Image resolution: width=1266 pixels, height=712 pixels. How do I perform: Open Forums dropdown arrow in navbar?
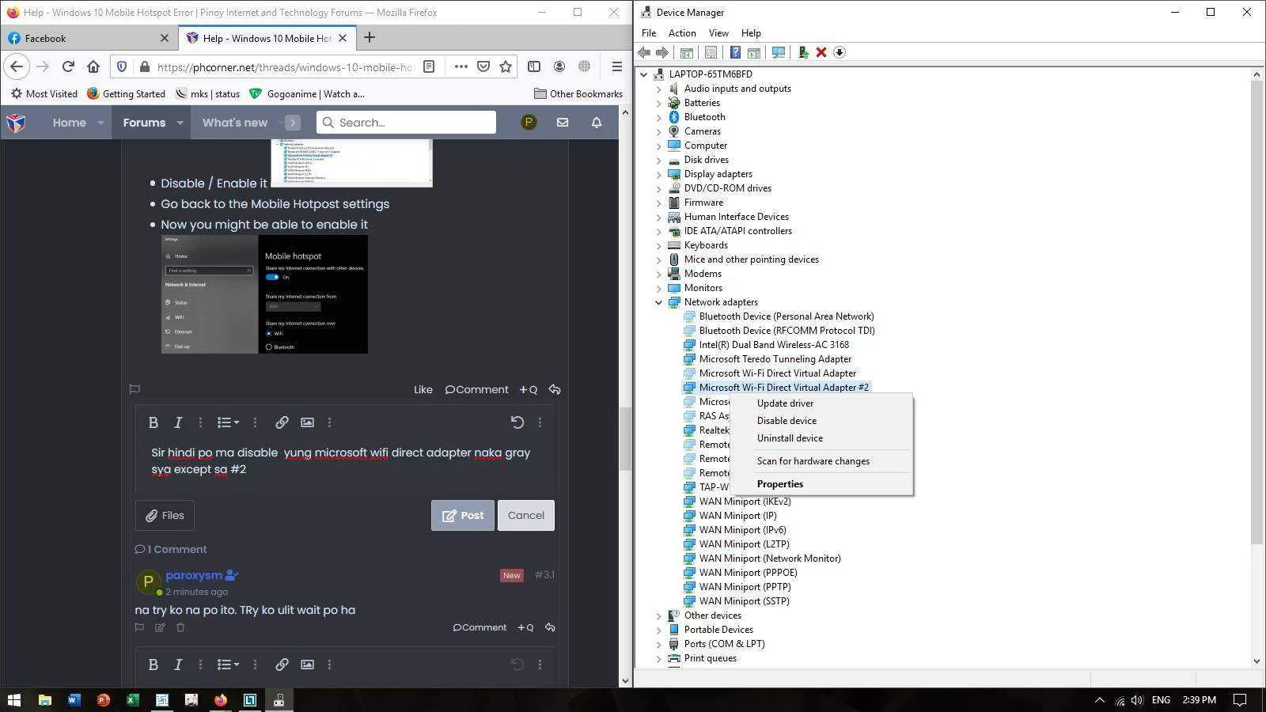click(180, 123)
